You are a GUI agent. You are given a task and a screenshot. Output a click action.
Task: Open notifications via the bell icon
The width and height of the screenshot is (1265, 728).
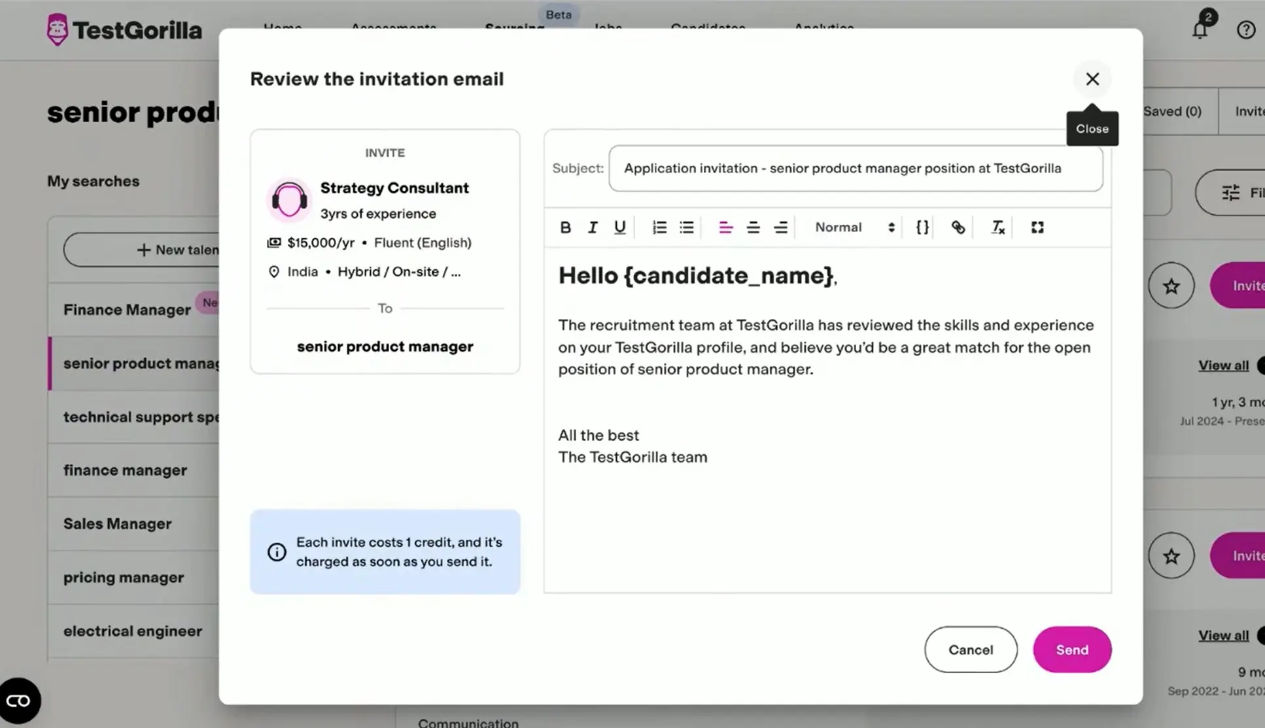pyautogui.click(x=1200, y=29)
